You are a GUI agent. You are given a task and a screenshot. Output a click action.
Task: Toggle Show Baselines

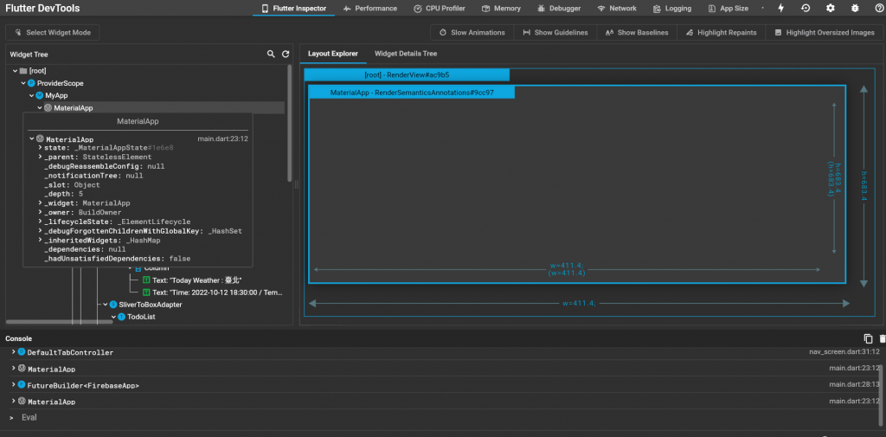pos(637,32)
